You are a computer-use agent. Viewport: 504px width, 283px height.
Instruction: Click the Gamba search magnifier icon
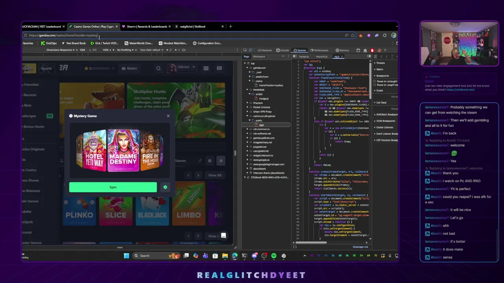click(158, 68)
